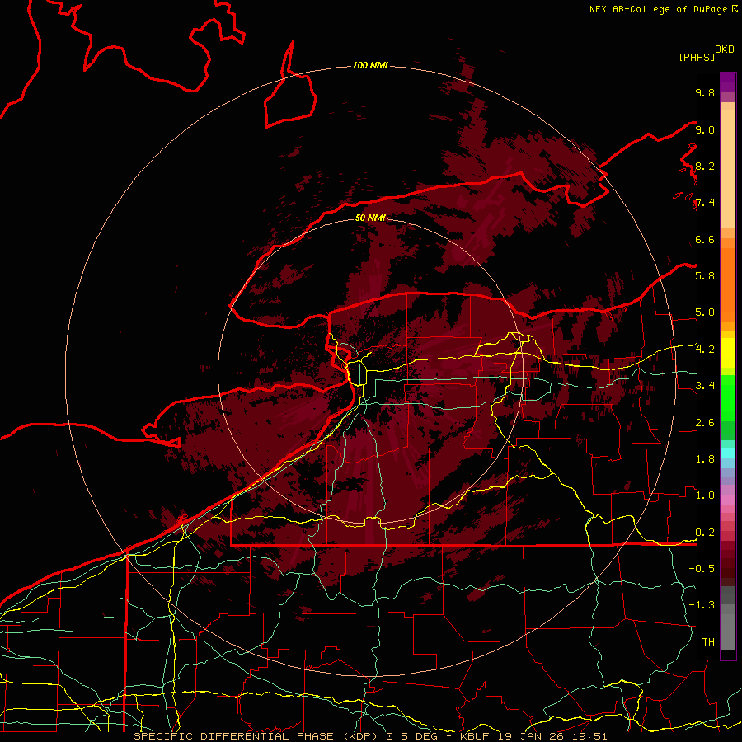
Task: Click the 9.8 value on the scale
Action: click(x=705, y=92)
